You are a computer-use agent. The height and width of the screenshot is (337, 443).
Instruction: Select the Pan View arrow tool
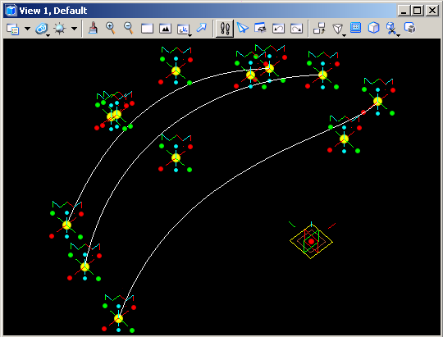pyautogui.click(x=202, y=28)
